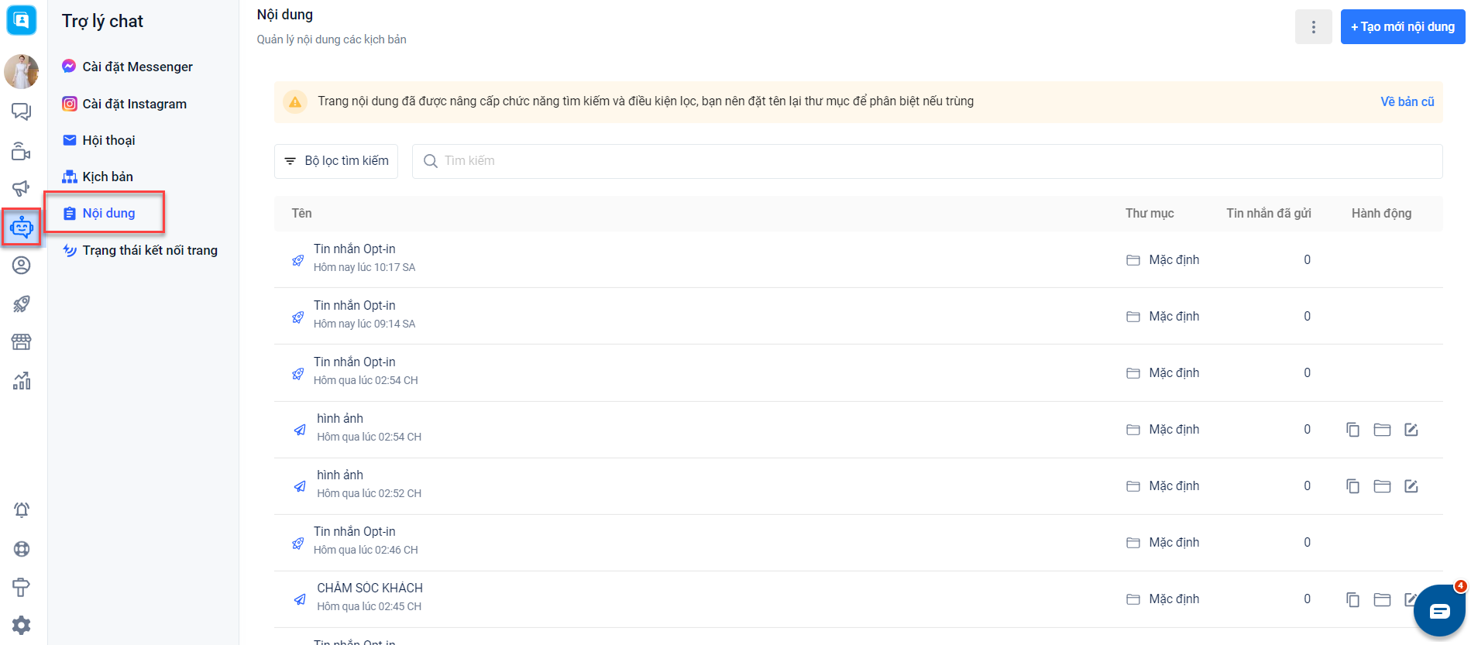Select the chatbot robot icon in sidebar
The width and height of the screenshot is (1471, 645).
[22, 227]
